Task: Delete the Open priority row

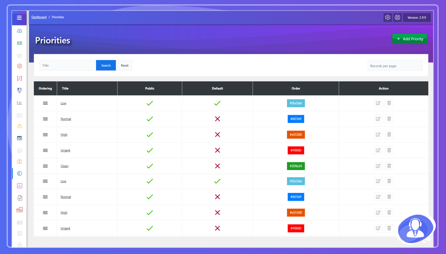Action: point(389,166)
